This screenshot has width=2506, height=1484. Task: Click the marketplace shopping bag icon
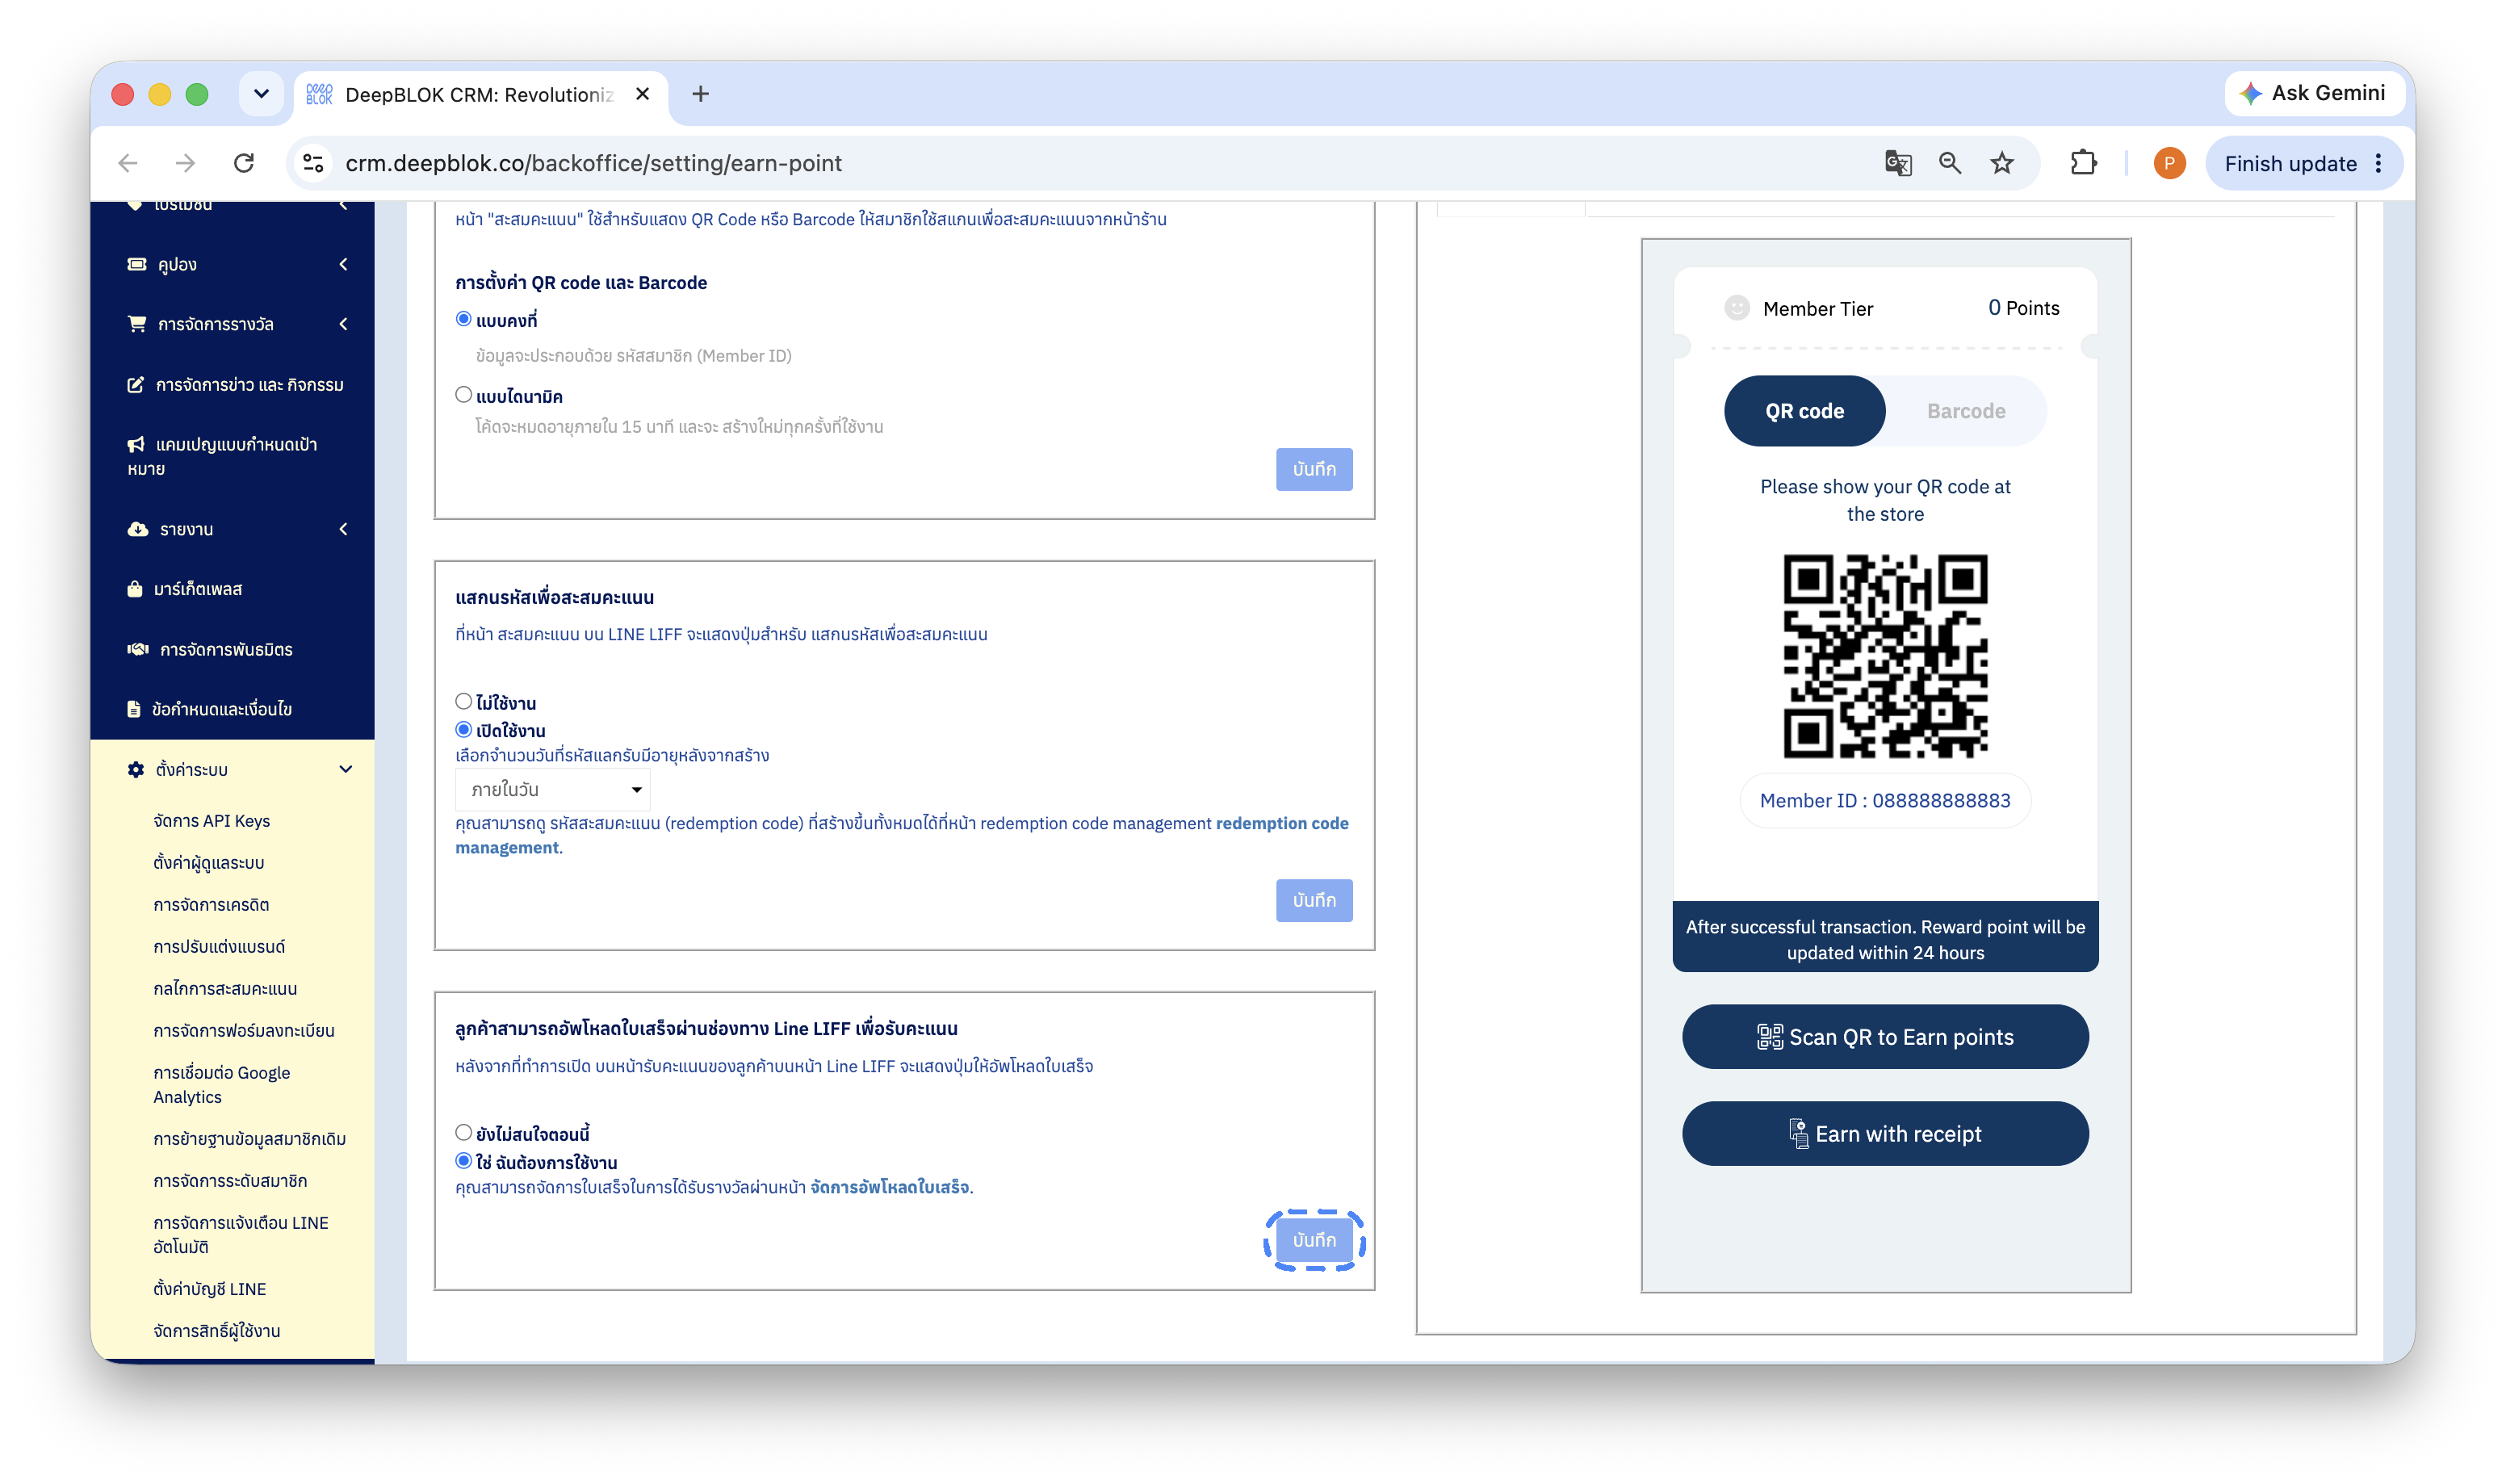pos(135,589)
